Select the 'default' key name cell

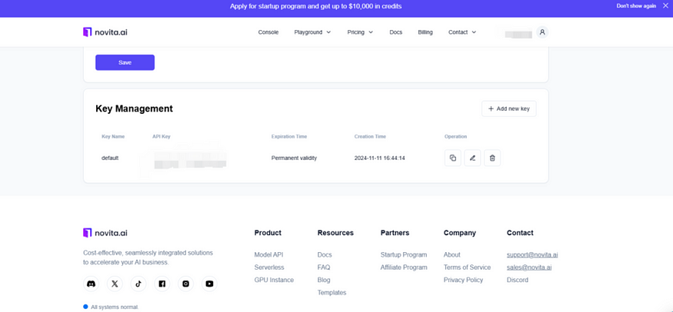point(110,158)
